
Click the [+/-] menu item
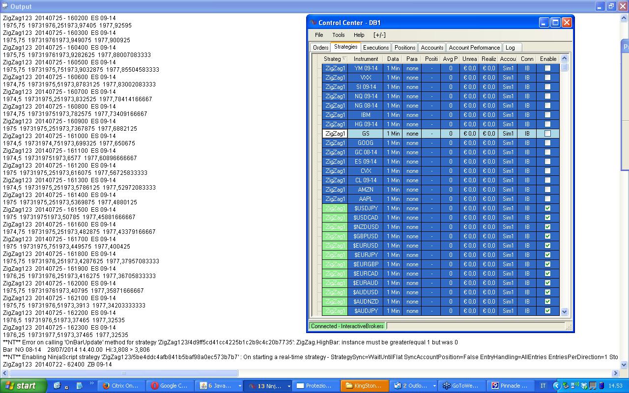point(379,35)
